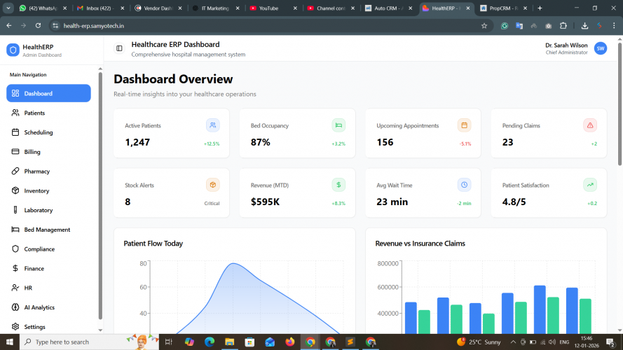
Task: Click the sidebar scrollbar down arrow
Action: [100, 330]
